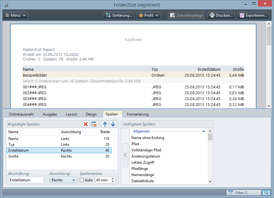Delete selected column with red X icon

tap(86, 124)
